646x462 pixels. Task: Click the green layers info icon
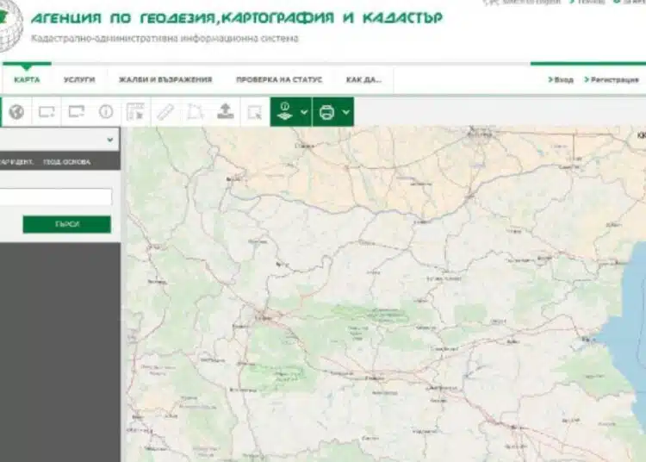[x=285, y=112]
